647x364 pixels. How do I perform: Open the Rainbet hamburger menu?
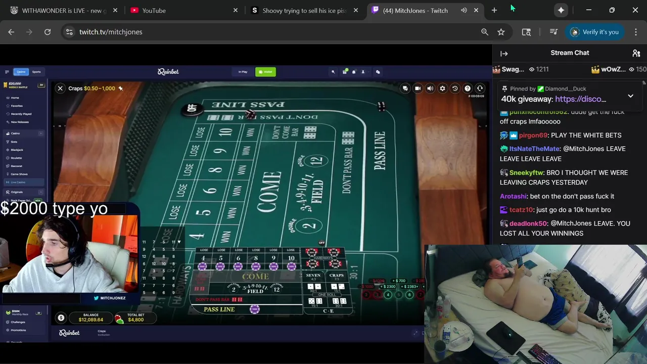(x=7, y=72)
